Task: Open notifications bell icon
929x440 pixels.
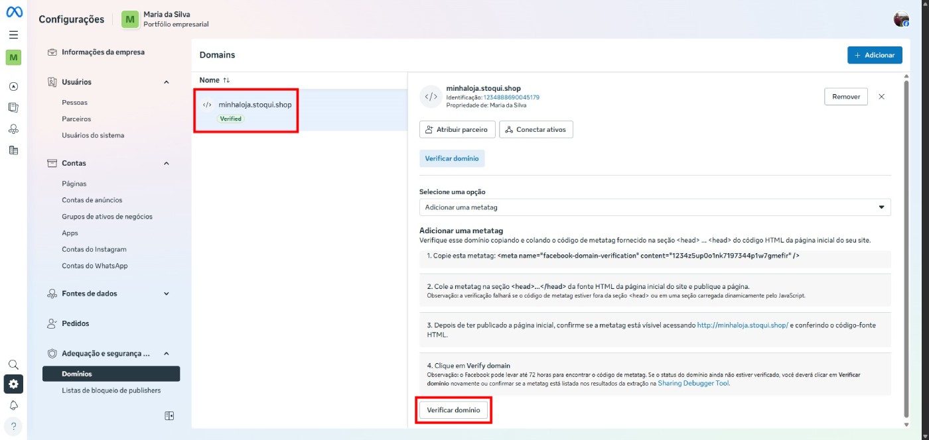Action: pos(13,405)
